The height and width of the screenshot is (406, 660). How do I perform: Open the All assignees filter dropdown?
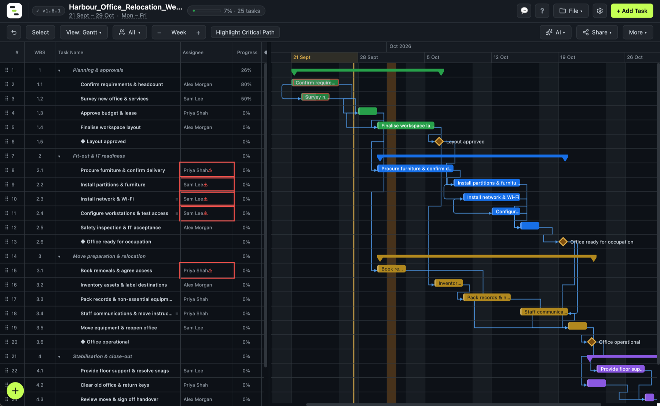point(129,32)
